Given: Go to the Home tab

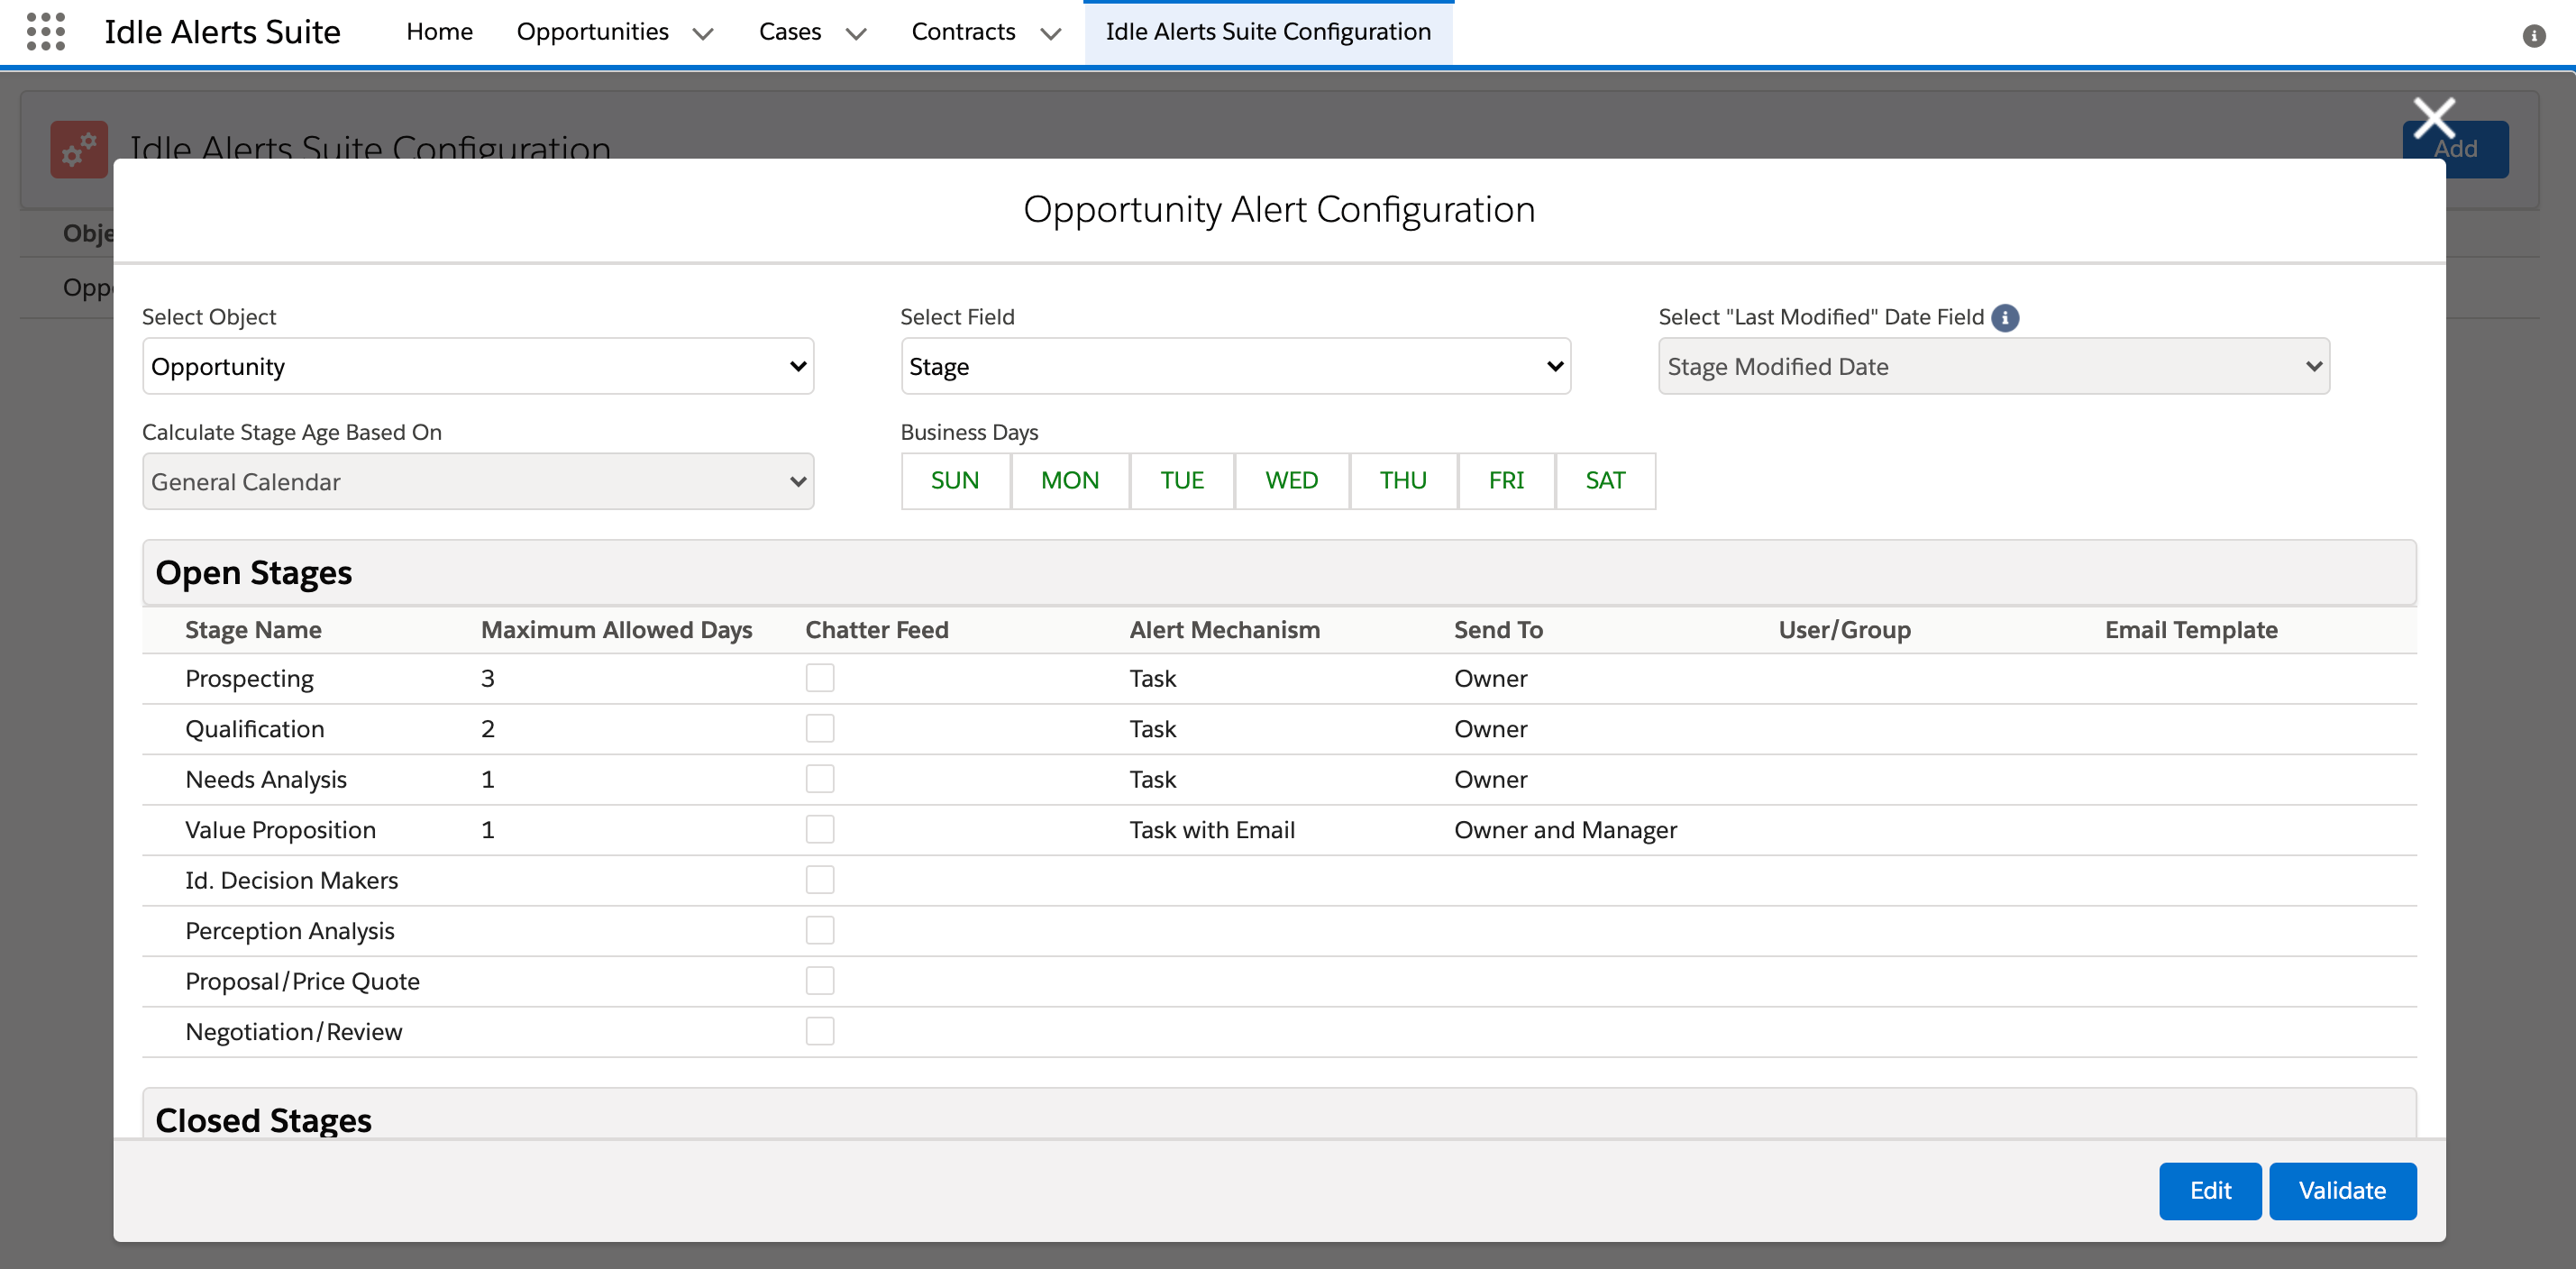Looking at the screenshot, I should (x=439, y=32).
